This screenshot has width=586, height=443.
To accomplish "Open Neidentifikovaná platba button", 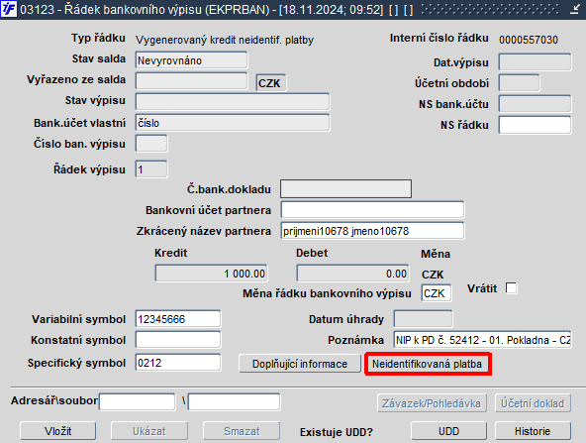I will point(428,364).
